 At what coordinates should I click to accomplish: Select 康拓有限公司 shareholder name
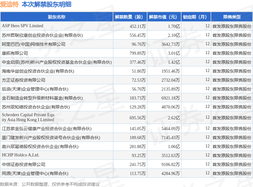pos(15,53)
